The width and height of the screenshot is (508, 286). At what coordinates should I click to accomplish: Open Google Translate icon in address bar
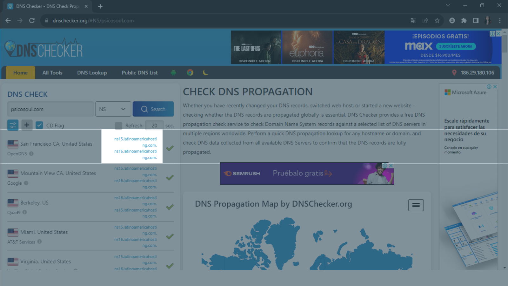point(413,20)
